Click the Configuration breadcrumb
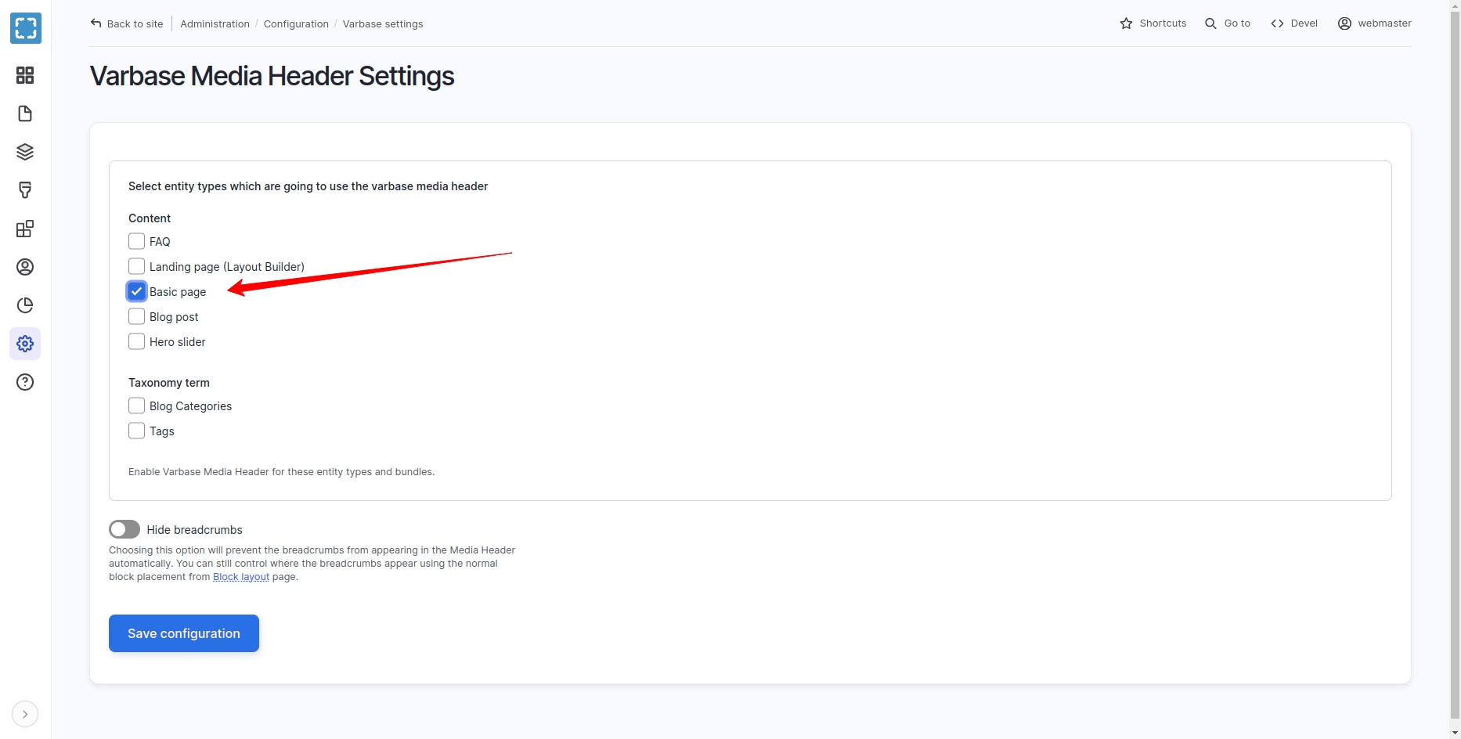This screenshot has height=739, width=1461. coord(296,24)
